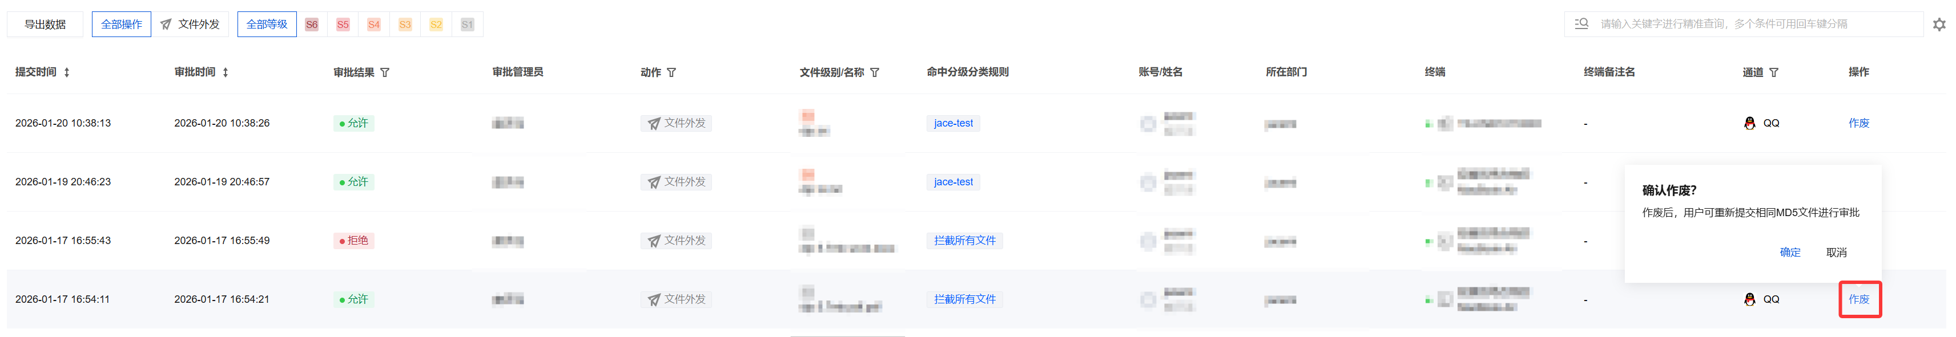Sort by 审批时间 column arrows
This screenshot has height=337, width=1956.
pos(226,73)
